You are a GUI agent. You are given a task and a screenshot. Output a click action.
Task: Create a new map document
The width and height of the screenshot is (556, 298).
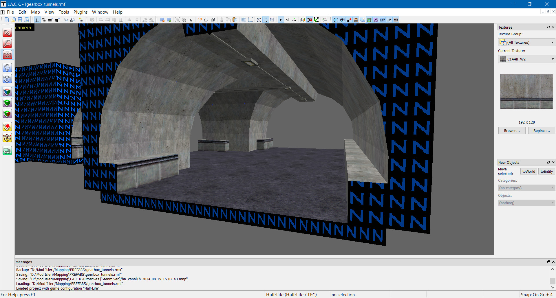[x=6, y=20]
